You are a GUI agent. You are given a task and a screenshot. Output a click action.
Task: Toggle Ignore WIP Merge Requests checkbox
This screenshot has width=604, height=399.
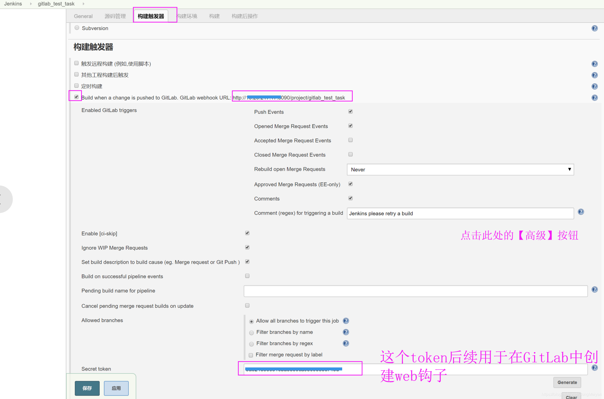(x=247, y=247)
